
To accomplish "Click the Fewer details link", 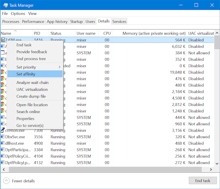I will point(23,181).
